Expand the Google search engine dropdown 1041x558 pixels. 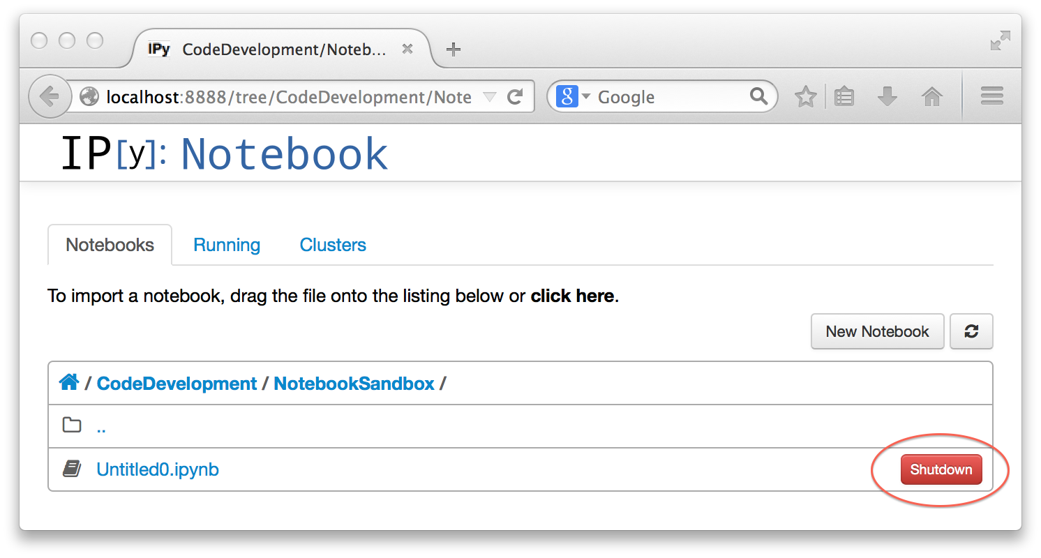[x=573, y=97]
